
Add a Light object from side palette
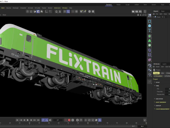point(149,75)
